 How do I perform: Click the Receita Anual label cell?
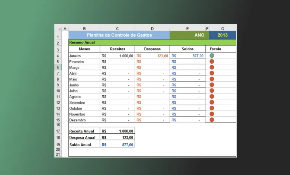[x=84, y=131]
